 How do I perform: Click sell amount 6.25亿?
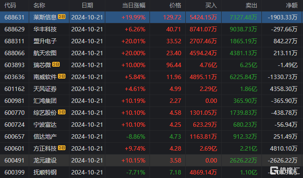249,65
